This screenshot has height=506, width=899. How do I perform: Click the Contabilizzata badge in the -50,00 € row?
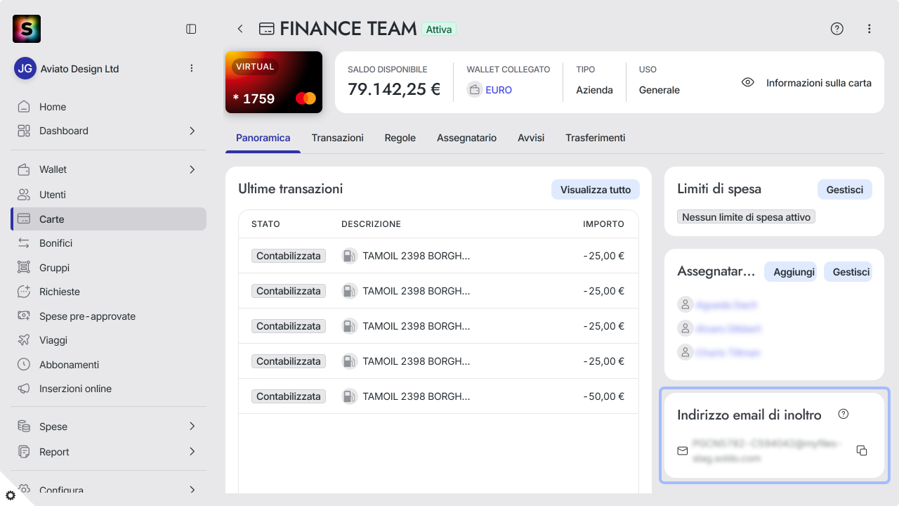click(289, 396)
